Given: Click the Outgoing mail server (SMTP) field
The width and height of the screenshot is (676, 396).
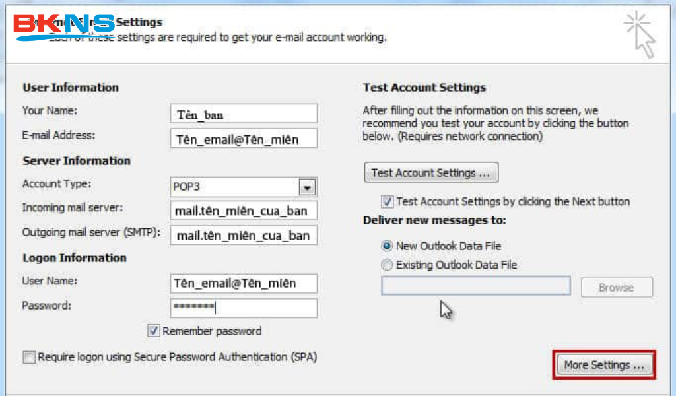Looking at the screenshot, I should 243,236.
